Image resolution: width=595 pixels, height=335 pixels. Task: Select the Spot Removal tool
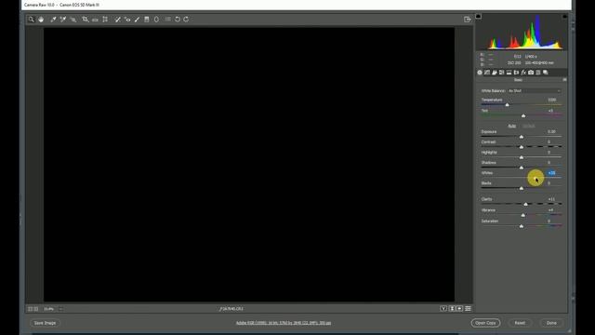click(x=118, y=20)
